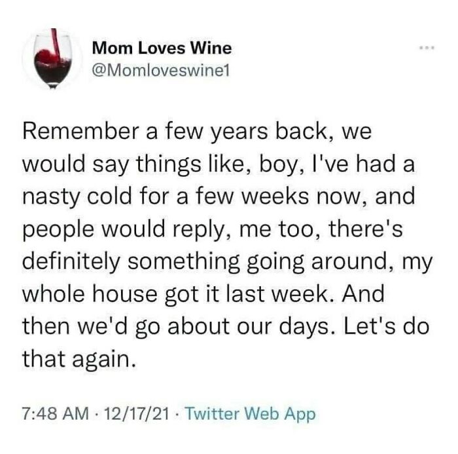This screenshot has width=458, height=454.
Task: Click the phrase 'people would reply, me too'
Action: [171, 230]
